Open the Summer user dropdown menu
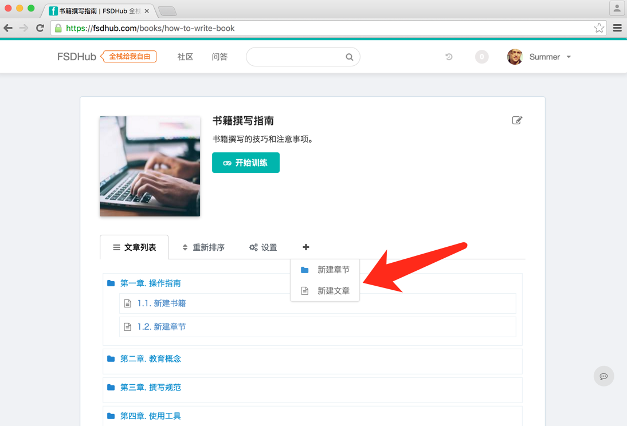The image size is (627, 426). point(549,57)
